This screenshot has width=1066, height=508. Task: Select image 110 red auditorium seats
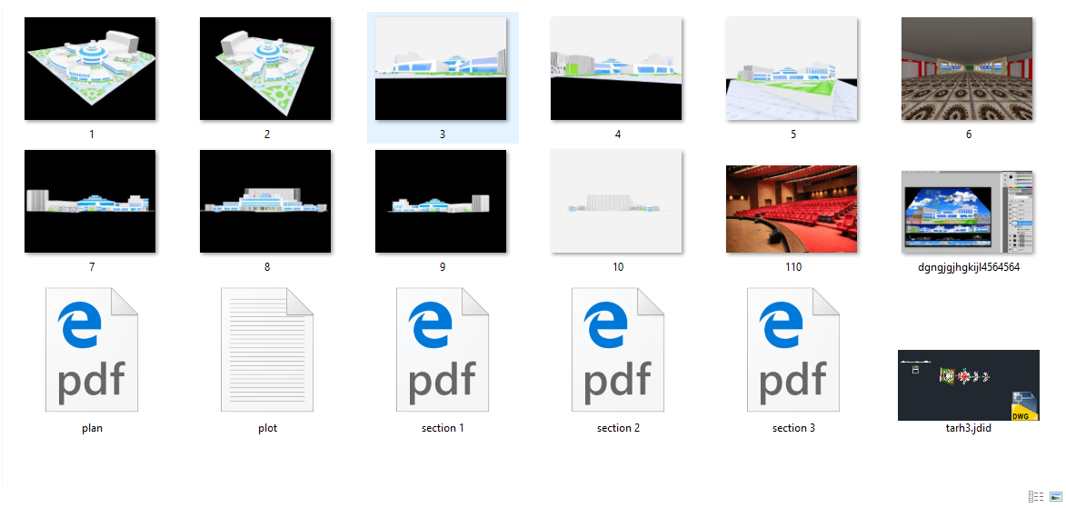(x=792, y=209)
